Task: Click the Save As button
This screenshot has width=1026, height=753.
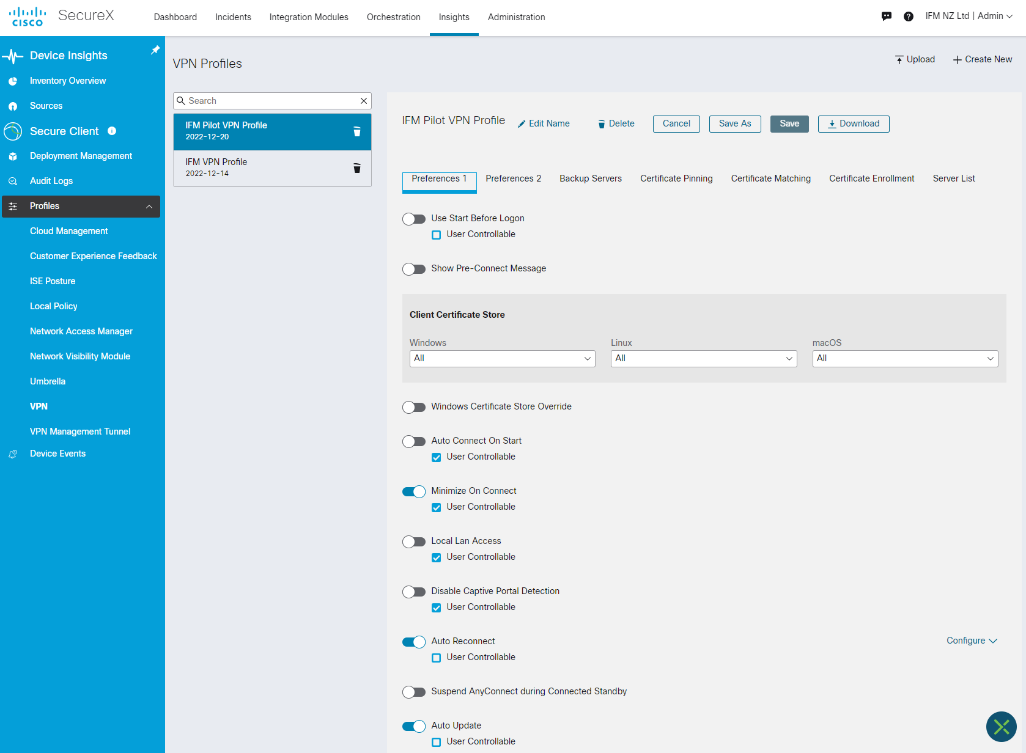Action: tap(734, 123)
